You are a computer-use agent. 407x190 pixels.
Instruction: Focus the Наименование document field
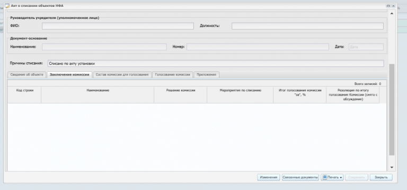[104, 47]
